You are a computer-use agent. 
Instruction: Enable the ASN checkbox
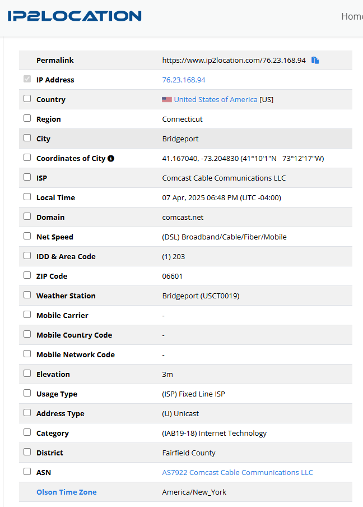(x=27, y=472)
